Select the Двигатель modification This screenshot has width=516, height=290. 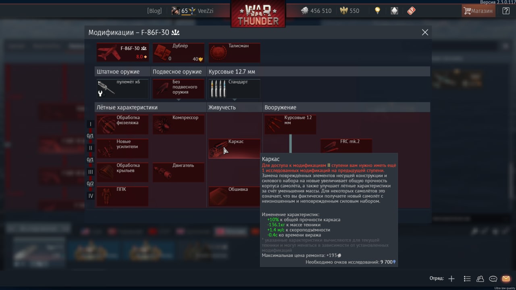click(x=178, y=172)
